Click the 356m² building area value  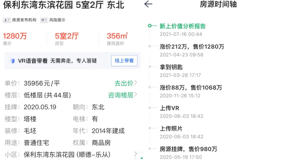coord(117,36)
